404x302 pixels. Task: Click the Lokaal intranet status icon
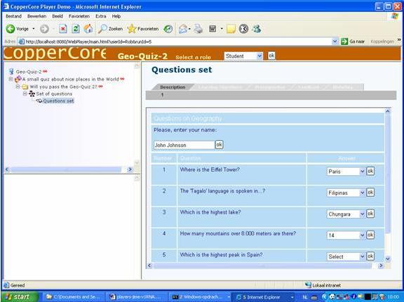[x=308, y=285]
